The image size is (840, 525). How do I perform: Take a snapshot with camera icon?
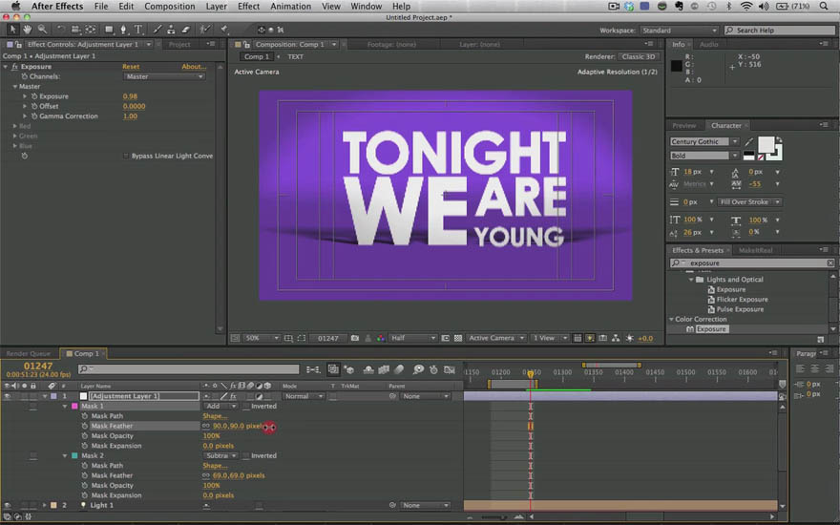(x=355, y=338)
